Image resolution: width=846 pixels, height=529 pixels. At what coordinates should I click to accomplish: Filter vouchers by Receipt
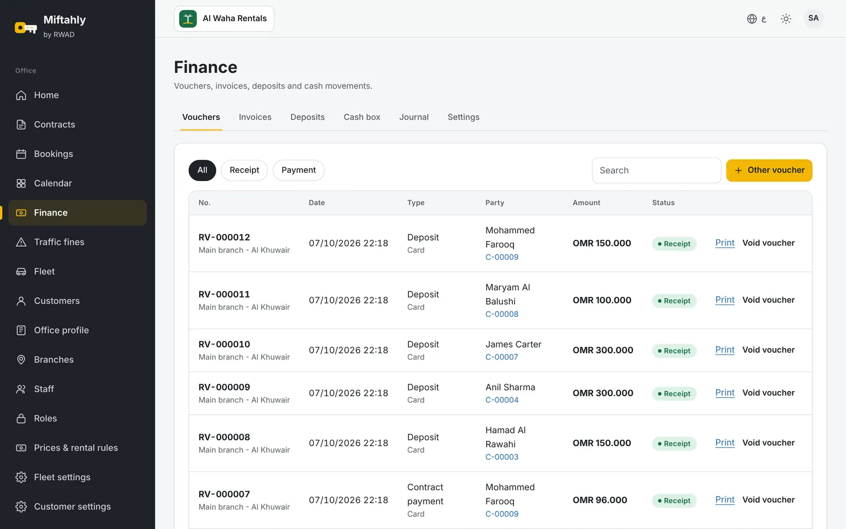click(244, 170)
